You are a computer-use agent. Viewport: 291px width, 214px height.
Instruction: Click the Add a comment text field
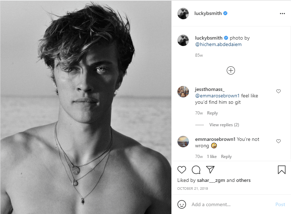(x=211, y=204)
